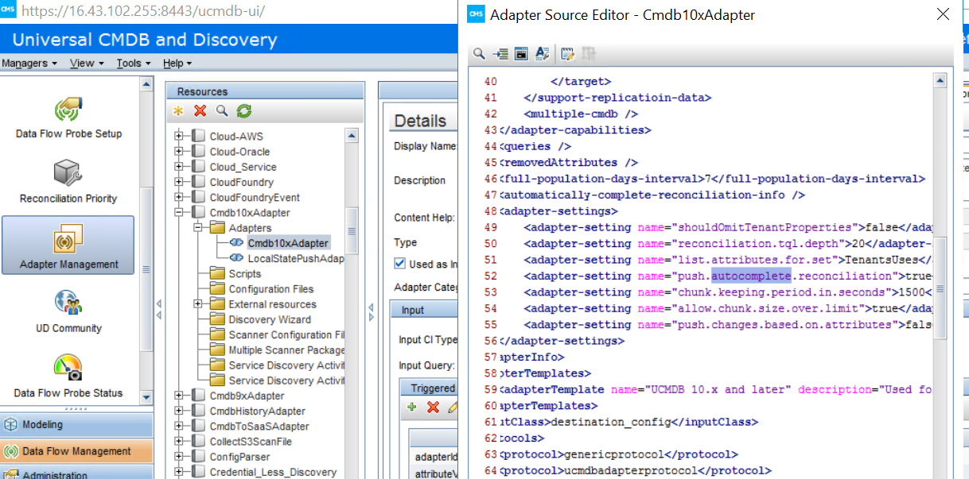Open Reconciliation Priority module
The image size is (969, 479).
point(68,180)
